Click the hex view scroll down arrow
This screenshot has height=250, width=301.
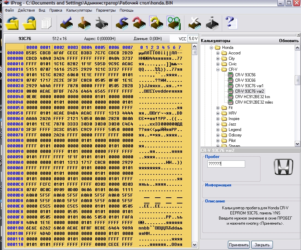[x=194, y=245]
